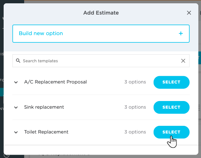
Task: Close the Add Estimate dialog
Action: (189, 13)
